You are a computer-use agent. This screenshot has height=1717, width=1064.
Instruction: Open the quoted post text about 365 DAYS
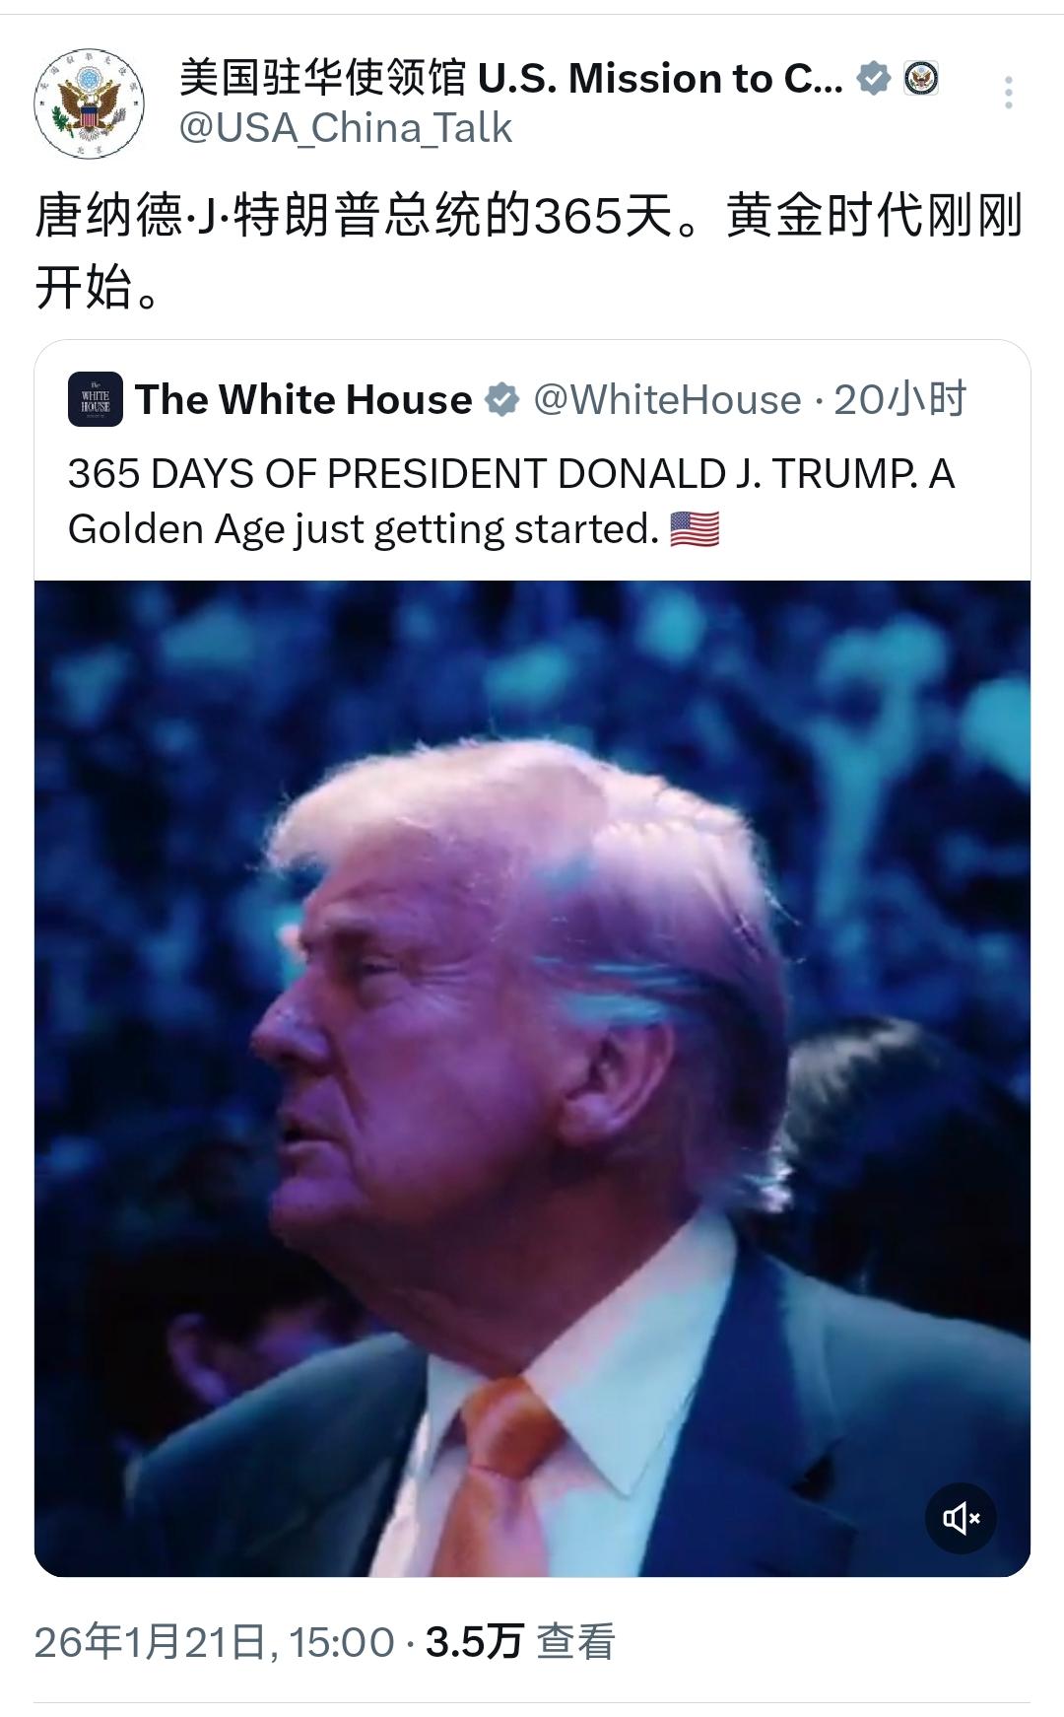[511, 502]
